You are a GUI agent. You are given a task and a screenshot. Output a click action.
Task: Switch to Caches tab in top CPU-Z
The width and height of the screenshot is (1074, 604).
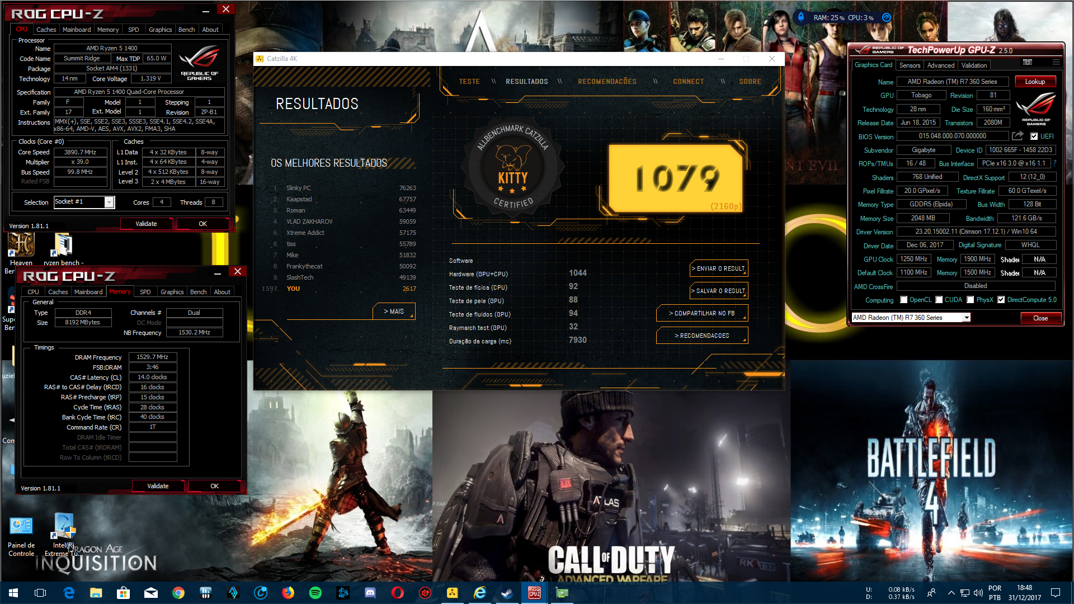pyautogui.click(x=46, y=30)
